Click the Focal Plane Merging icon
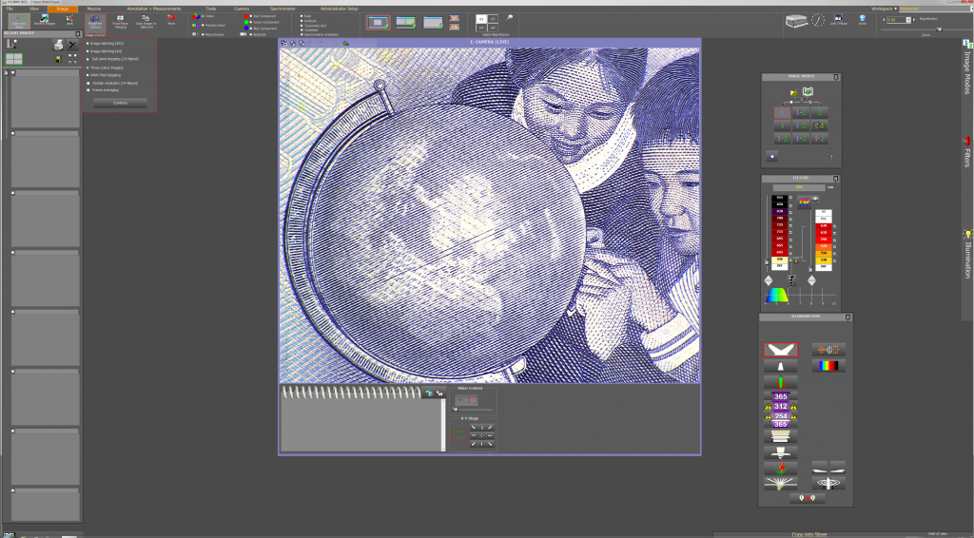The height and width of the screenshot is (538, 974). pyautogui.click(x=120, y=19)
